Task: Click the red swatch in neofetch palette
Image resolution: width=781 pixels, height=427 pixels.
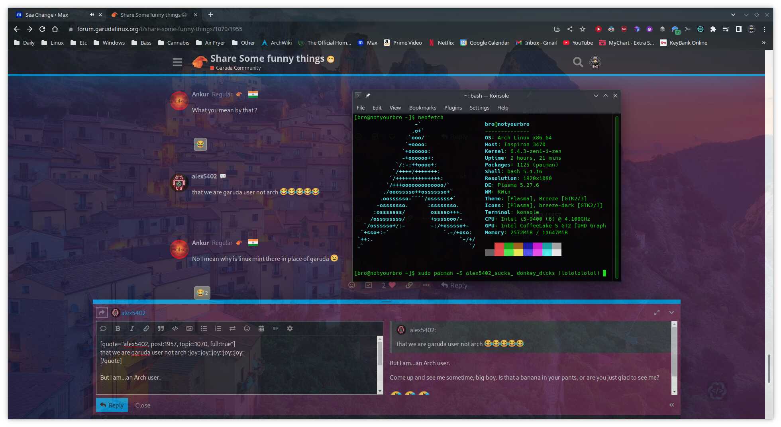Action: click(499, 246)
